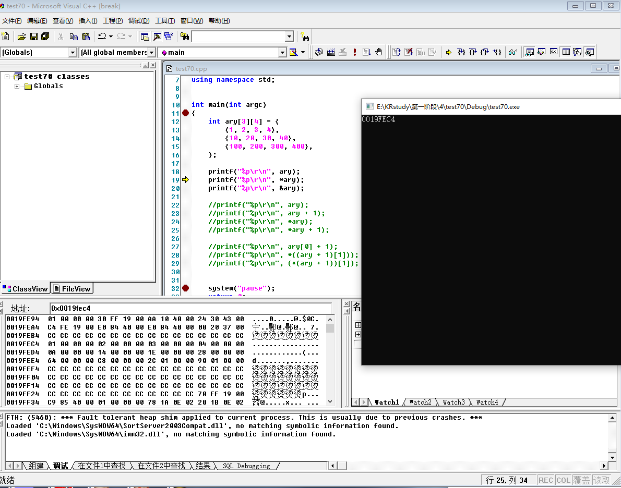The height and width of the screenshot is (488, 621).
Task: Open the main function dropdown
Action: coord(282,53)
